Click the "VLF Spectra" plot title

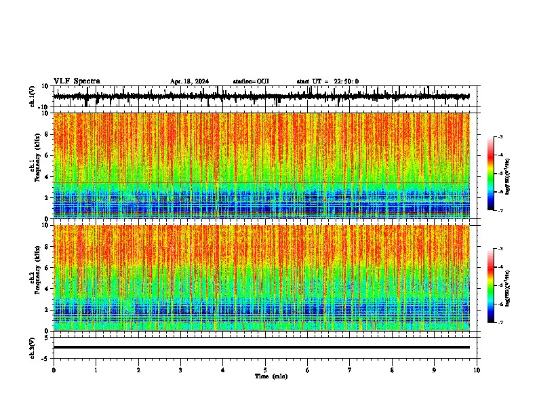77,81
